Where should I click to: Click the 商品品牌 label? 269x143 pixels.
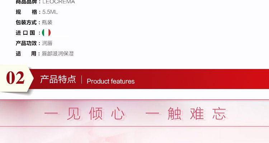click(x=26, y=2)
